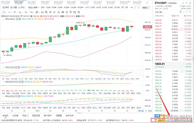
Task: Select the angle/triangle drawing tool
Action: pos(20,12)
